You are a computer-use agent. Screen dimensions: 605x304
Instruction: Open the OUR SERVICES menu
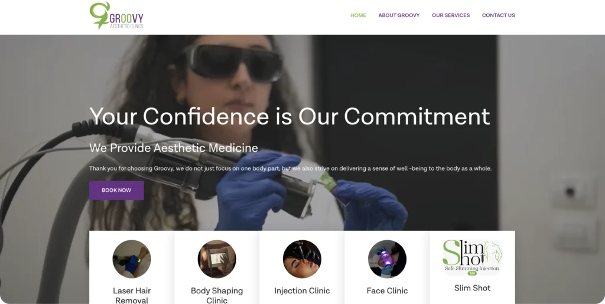pos(451,15)
